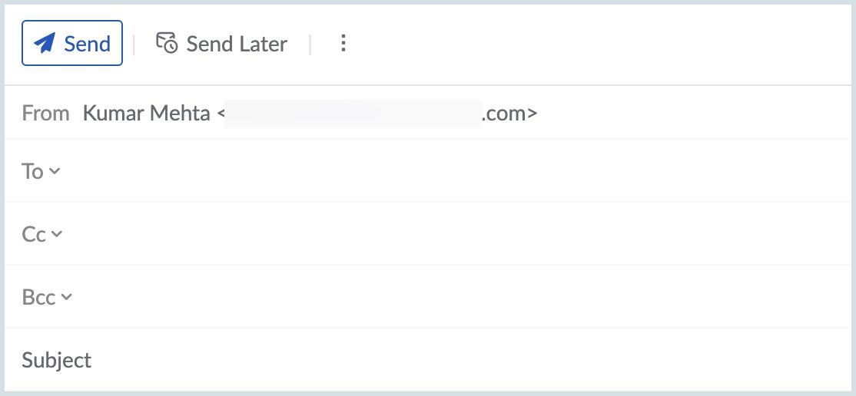Image resolution: width=856 pixels, height=396 pixels.
Task: Click the To label
Action: 32,171
